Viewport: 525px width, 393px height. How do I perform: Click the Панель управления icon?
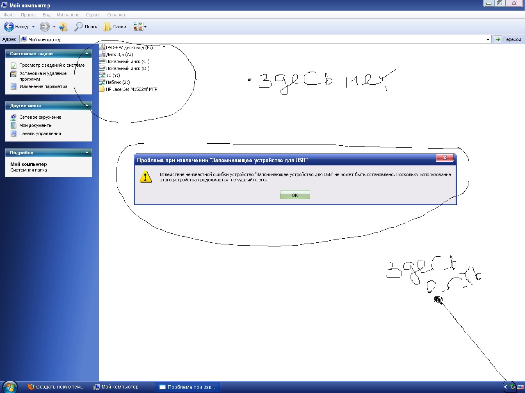(x=14, y=133)
